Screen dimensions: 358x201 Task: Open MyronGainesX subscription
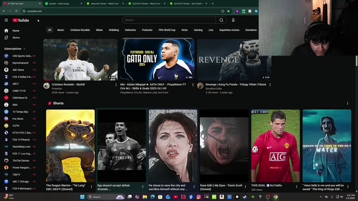pos(20,63)
